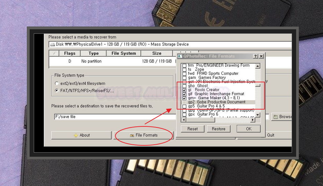Image resolution: width=323 pixels, height=186 pixels.
Task: Click the Type column header
Action: click(x=94, y=53)
